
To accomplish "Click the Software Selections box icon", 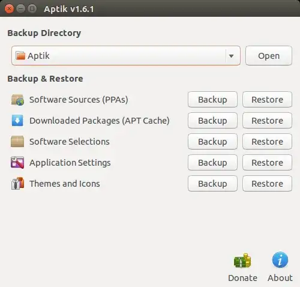I will [17, 142].
